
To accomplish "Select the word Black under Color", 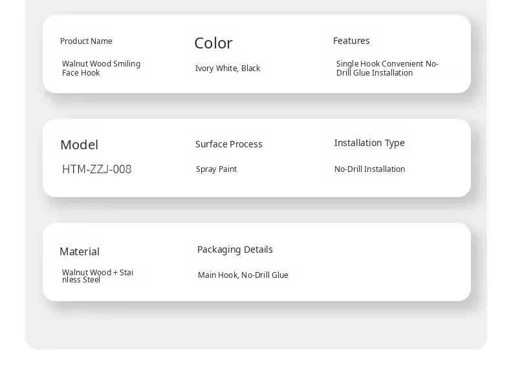I will tap(251, 69).
